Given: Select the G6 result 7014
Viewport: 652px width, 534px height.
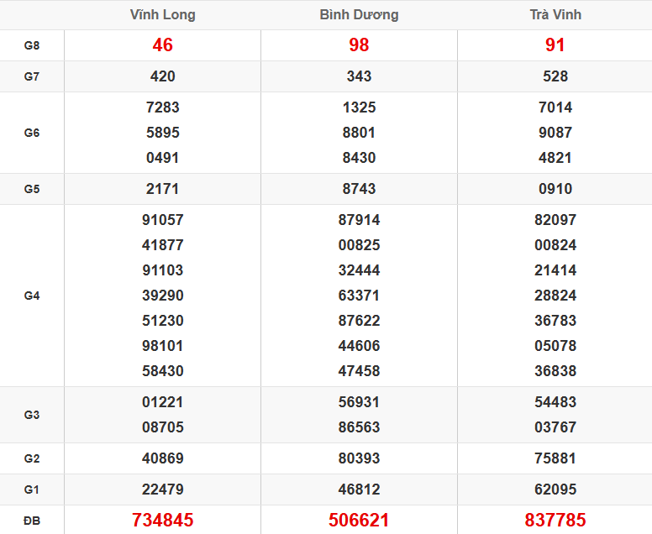Looking at the screenshot, I should click(555, 107).
